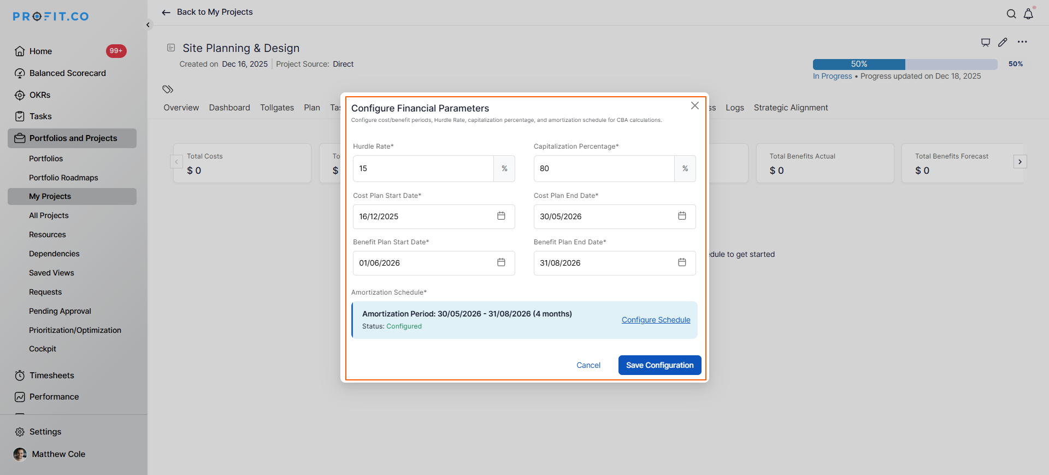
Task: Click the back arrow to My Projects
Action: tap(166, 12)
